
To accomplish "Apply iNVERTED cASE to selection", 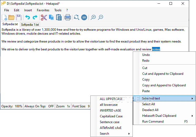I will pyautogui.click(x=111, y=110).
